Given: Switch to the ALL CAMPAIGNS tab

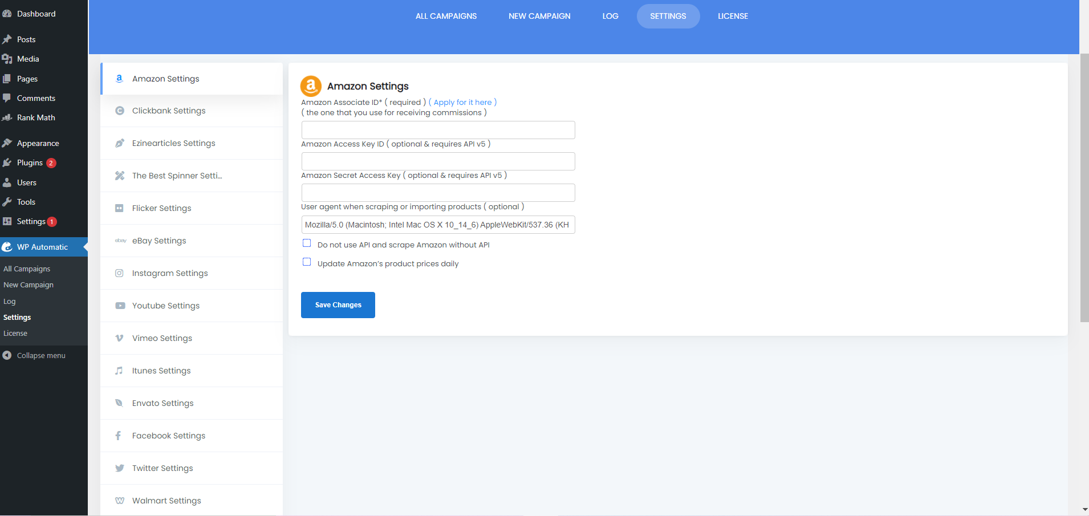Looking at the screenshot, I should tap(446, 16).
